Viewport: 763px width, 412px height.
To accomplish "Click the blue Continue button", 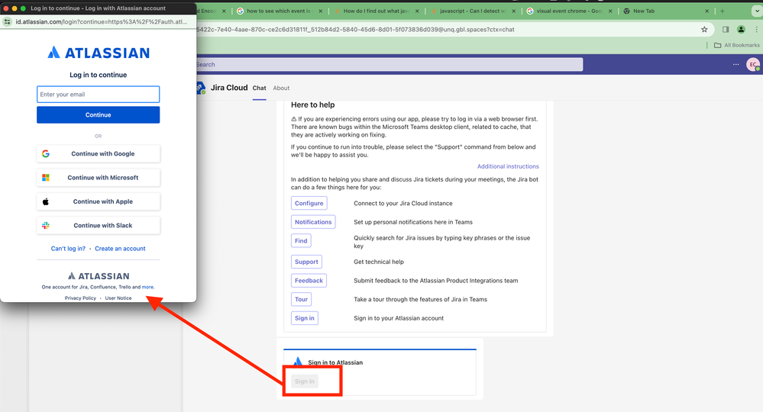I will coord(99,114).
